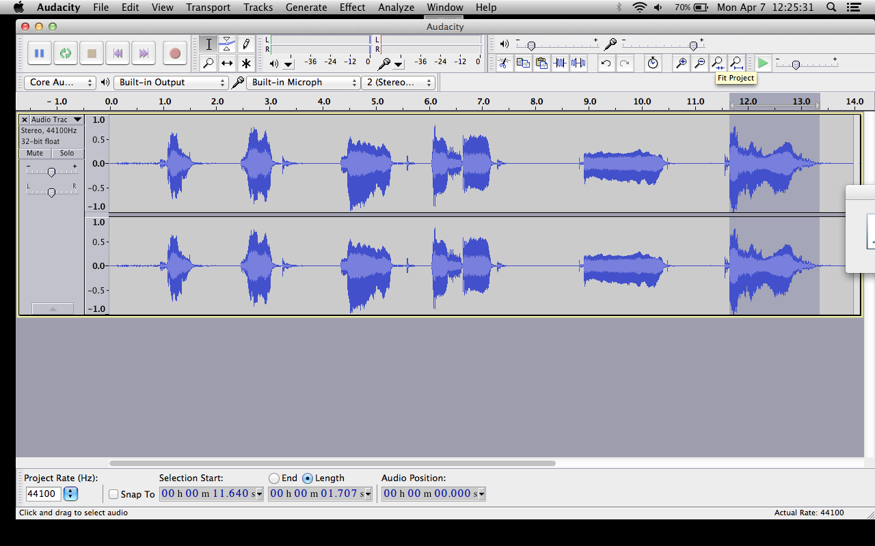The image size is (875, 546).
Task: Mute the Audio Track
Action: click(x=35, y=154)
